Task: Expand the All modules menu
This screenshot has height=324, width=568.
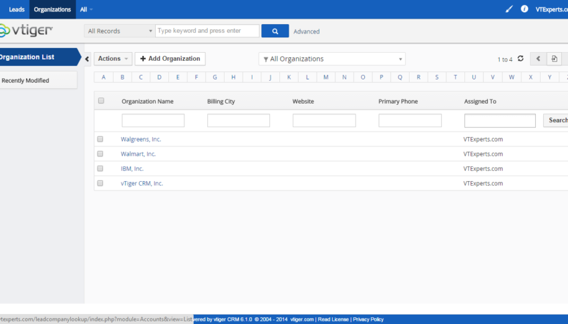Action: coord(86,9)
